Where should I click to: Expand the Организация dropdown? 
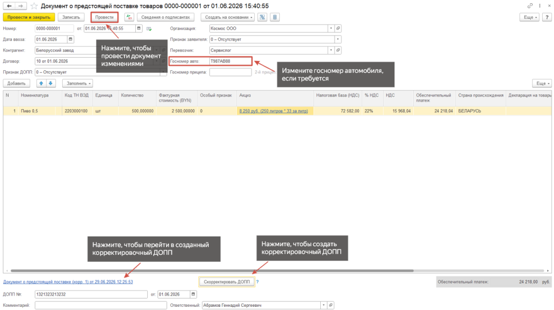pos(331,28)
